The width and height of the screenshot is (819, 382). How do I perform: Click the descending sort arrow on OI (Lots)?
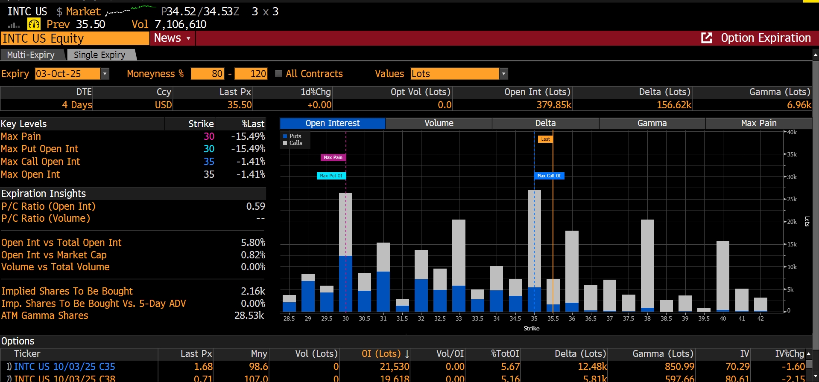pyautogui.click(x=407, y=354)
